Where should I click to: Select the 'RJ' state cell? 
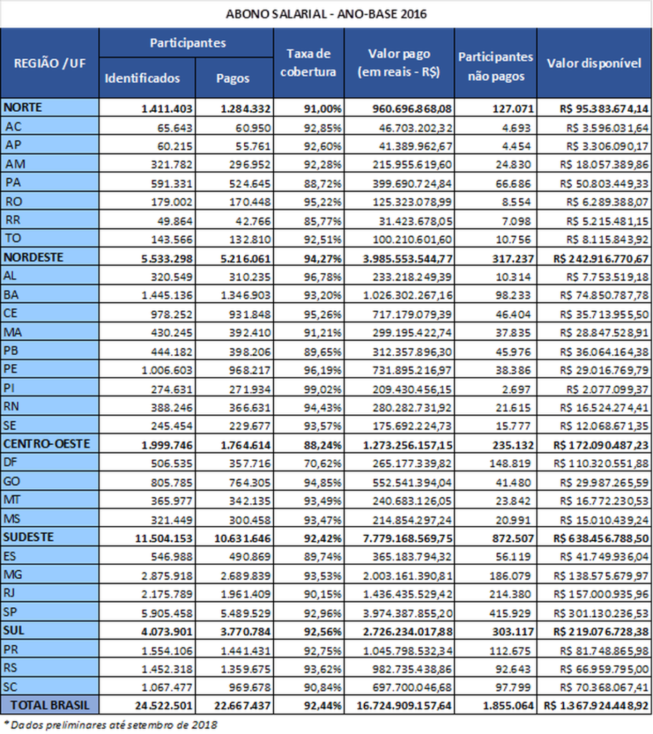pos(49,593)
